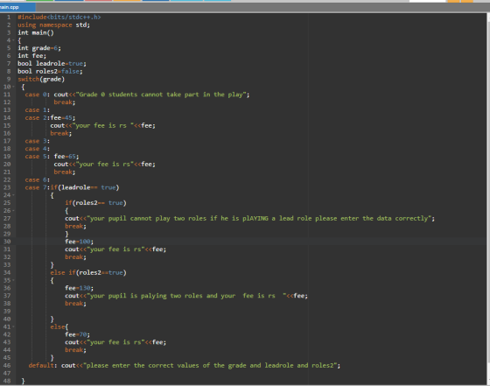Click the 'break;' on line 28
This screenshot has width=490, height=386.
coord(75,227)
